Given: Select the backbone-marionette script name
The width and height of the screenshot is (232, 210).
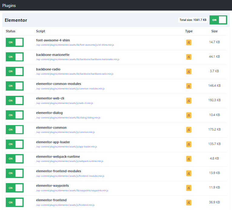Looking at the screenshot, I should (53, 55).
